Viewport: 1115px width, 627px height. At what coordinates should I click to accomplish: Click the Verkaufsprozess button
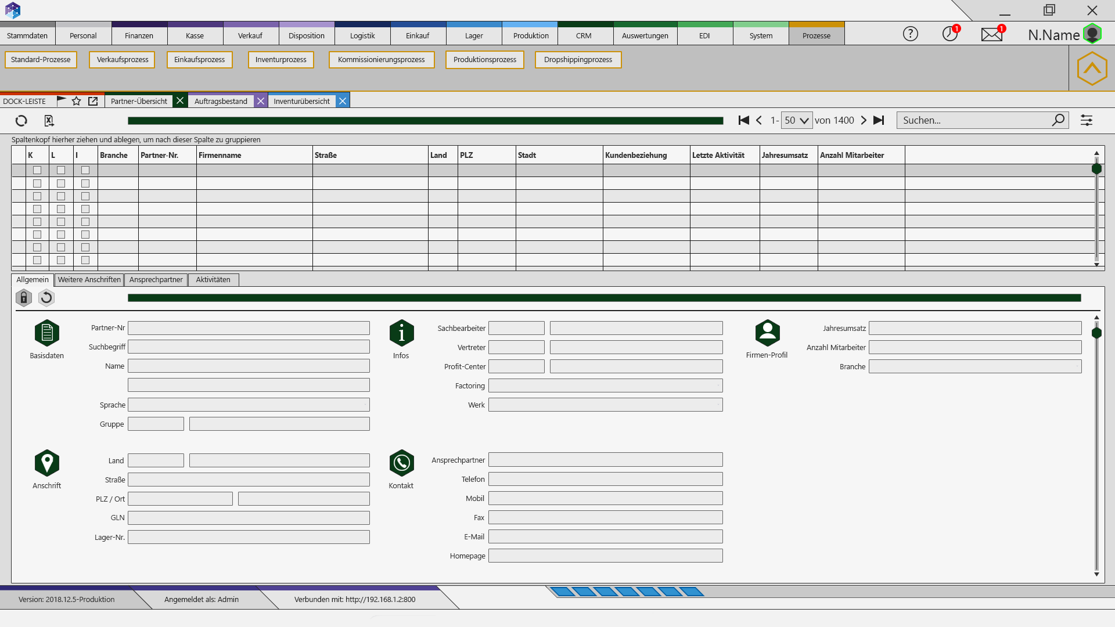(122, 60)
